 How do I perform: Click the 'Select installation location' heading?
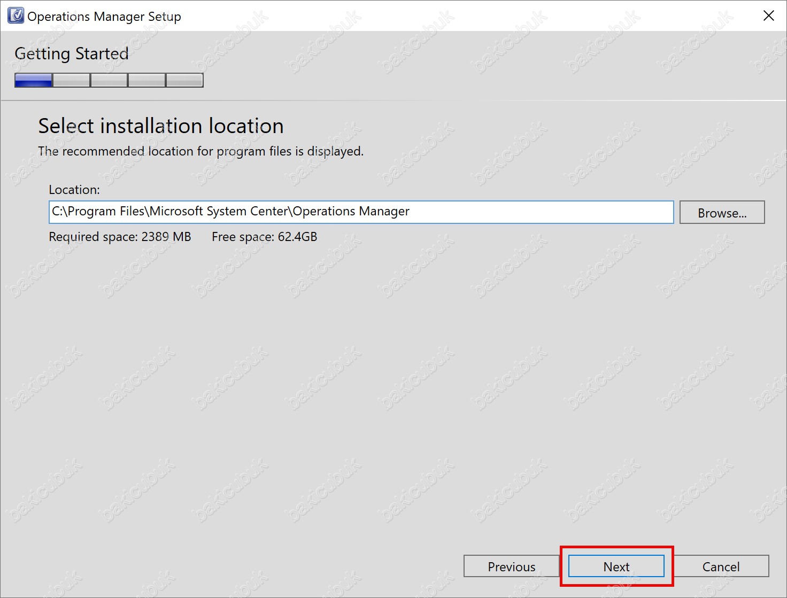tap(161, 126)
